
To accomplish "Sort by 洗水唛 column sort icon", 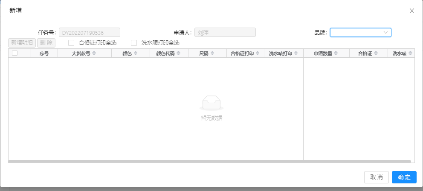I will pos(410,53).
